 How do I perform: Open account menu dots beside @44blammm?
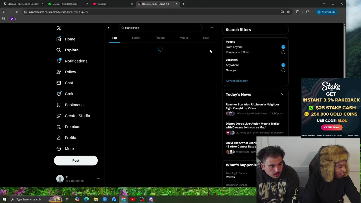(98, 179)
